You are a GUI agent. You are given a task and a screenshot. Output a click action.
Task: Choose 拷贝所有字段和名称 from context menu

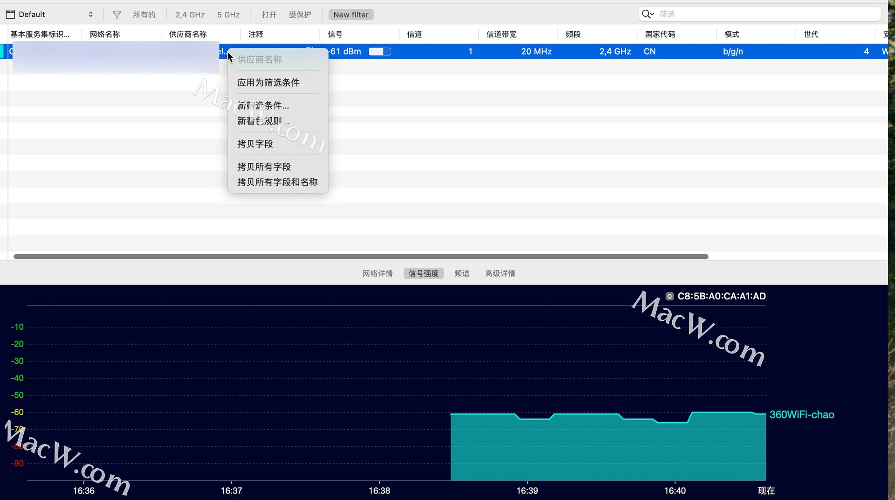tap(278, 182)
